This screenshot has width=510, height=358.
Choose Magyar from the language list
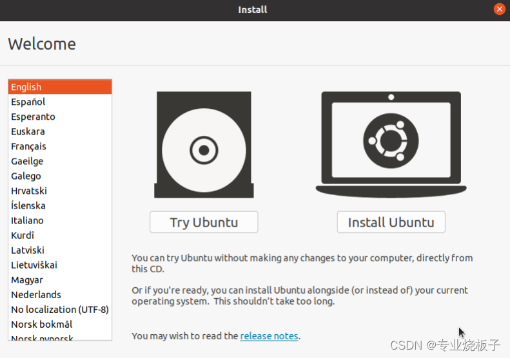click(60, 279)
